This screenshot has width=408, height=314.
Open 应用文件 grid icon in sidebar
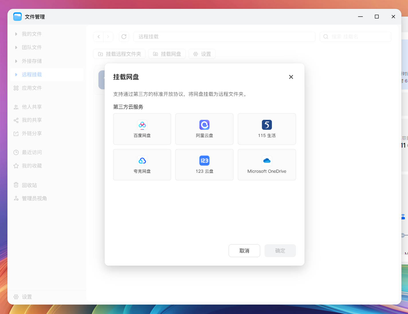point(16,88)
